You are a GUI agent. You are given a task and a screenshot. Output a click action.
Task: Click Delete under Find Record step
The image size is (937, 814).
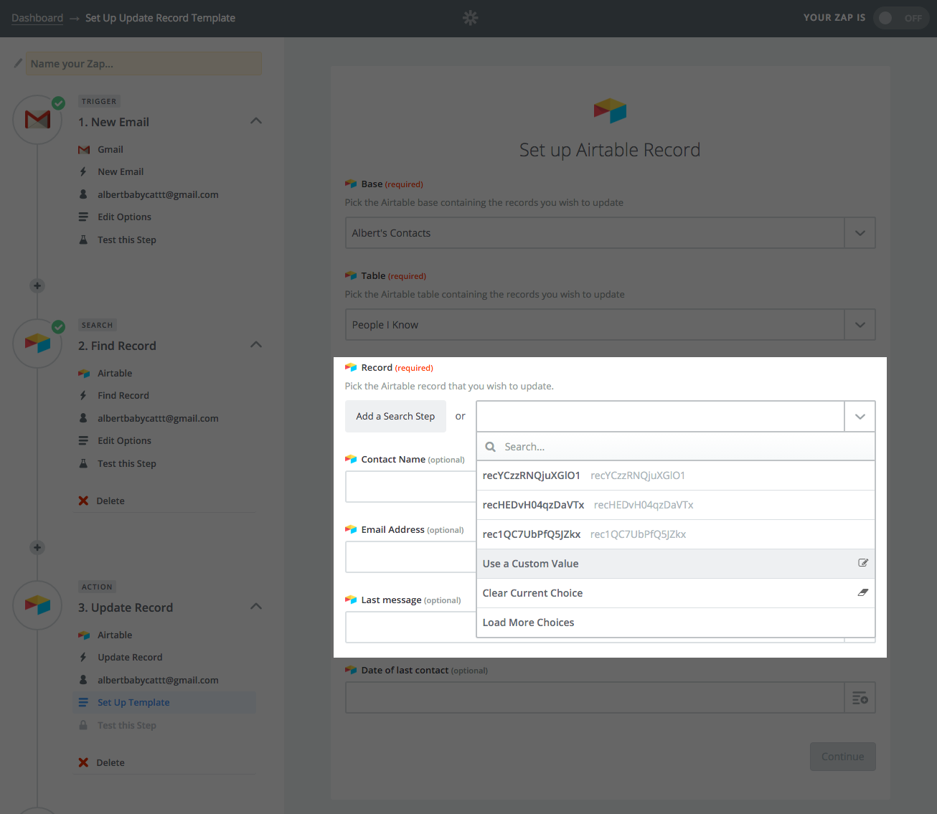point(110,501)
